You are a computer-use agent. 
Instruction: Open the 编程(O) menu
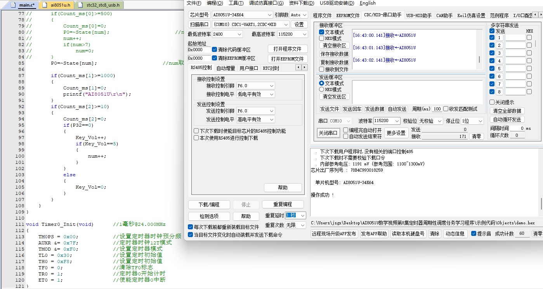215,3
